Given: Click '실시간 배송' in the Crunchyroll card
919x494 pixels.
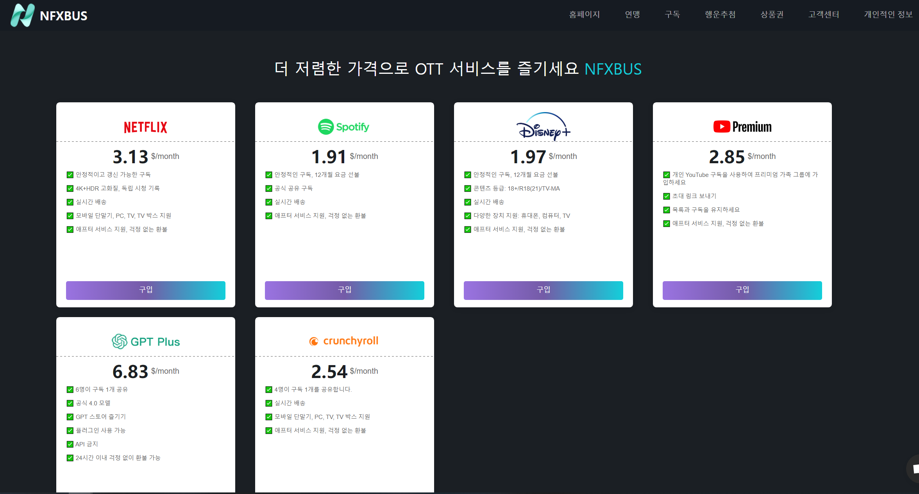Looking at the screenshot, I should pos(290,403).
